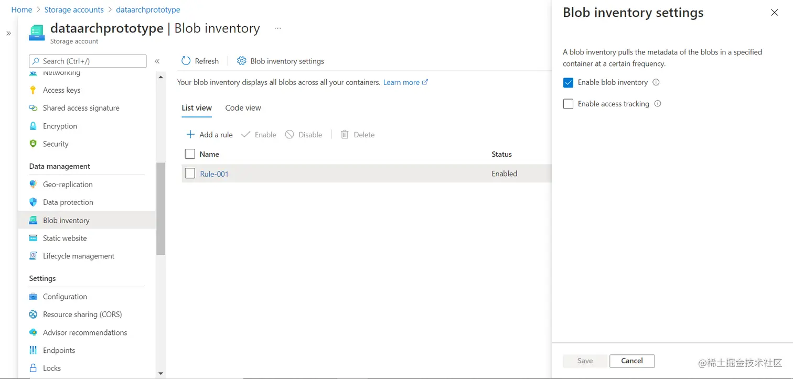Open the List view tab

point(197,107)
